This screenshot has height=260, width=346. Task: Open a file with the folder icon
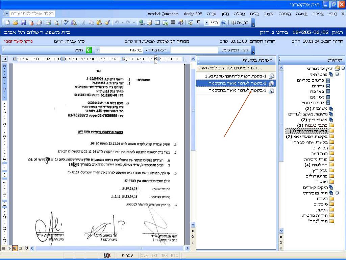tap(16, 23)
